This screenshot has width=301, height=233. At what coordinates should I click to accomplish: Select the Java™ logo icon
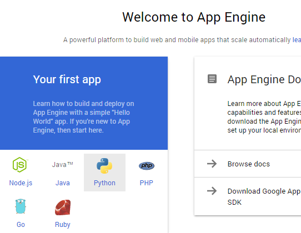click(x=63, y=165)
